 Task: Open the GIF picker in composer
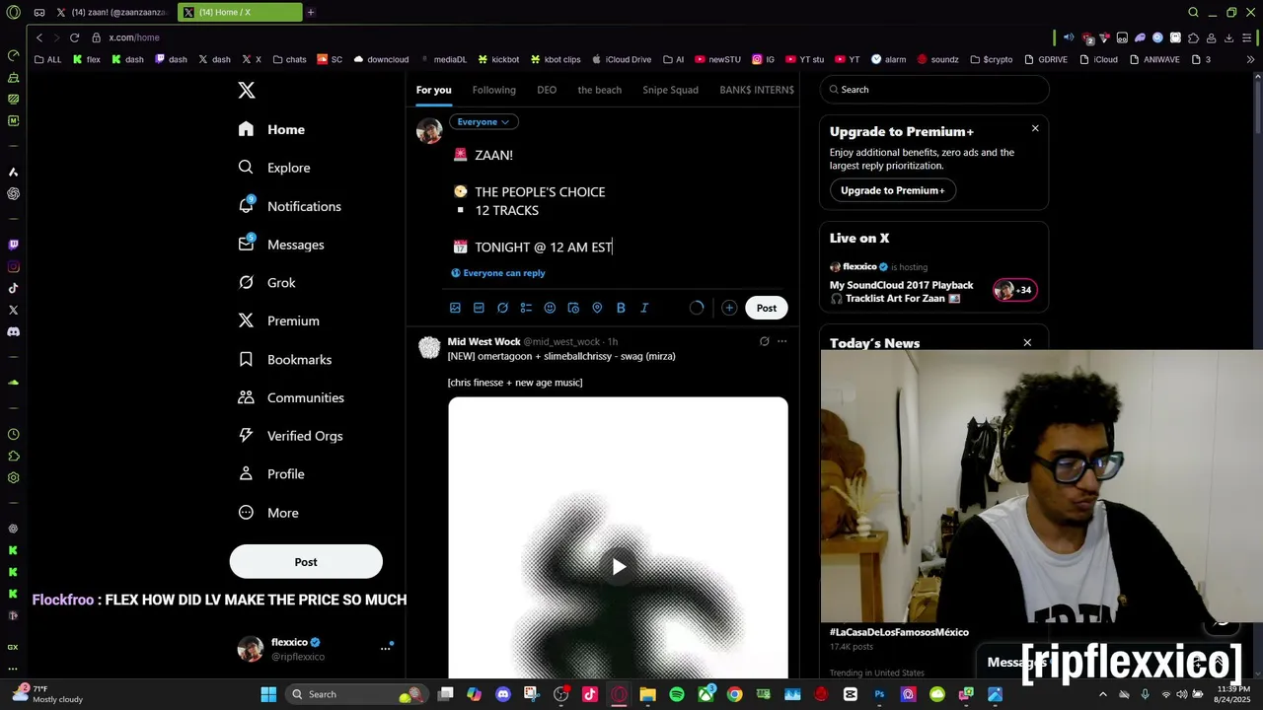click(x=479, y=308)
